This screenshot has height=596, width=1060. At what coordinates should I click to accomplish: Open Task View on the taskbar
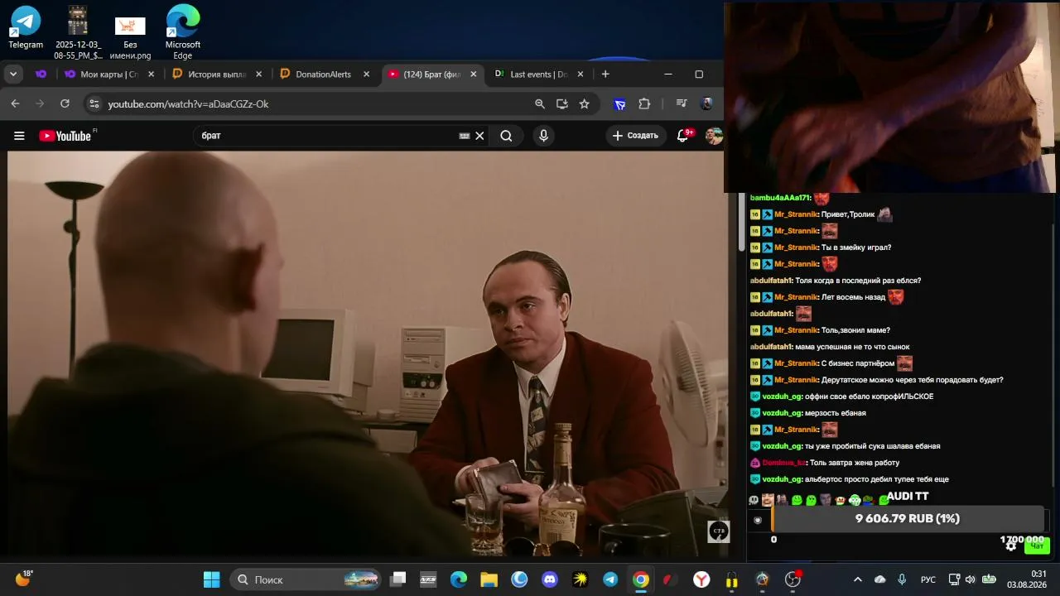pos(398,579)
